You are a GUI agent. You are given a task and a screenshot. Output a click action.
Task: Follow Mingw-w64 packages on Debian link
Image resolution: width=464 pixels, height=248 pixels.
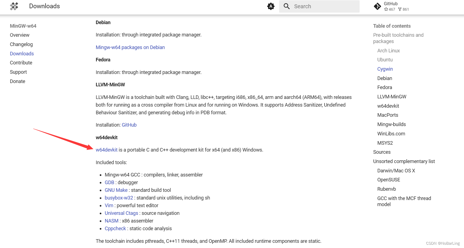(130, 47)
